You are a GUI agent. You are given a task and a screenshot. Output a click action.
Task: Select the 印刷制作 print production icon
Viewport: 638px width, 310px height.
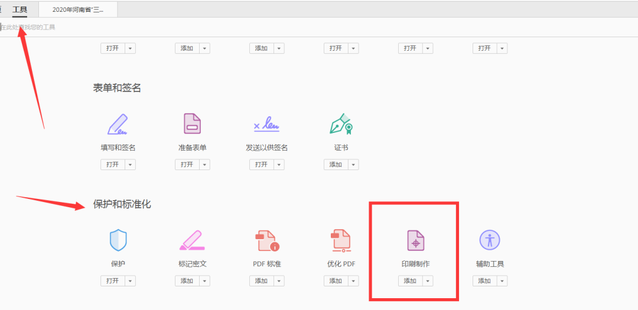pos(415,240)
